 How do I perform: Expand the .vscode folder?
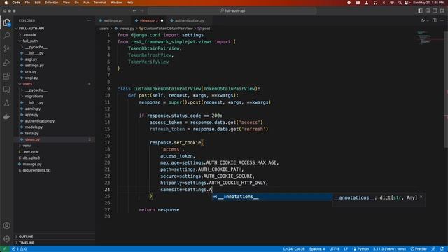click(29, 34)
